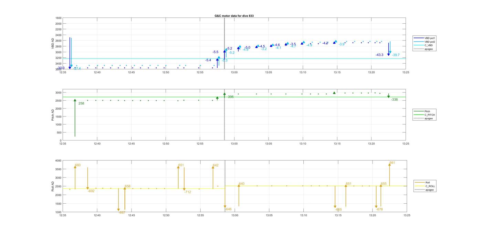482x238 pixels.
Task: Click the "-43.3" VBD data label
Action: (x=379, y=55)
